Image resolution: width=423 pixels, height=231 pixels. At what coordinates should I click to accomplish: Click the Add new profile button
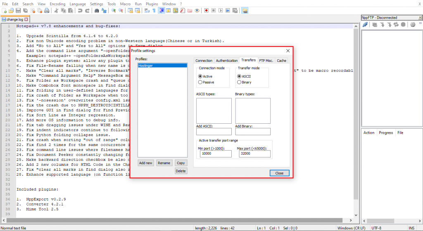tap(146, 163)
